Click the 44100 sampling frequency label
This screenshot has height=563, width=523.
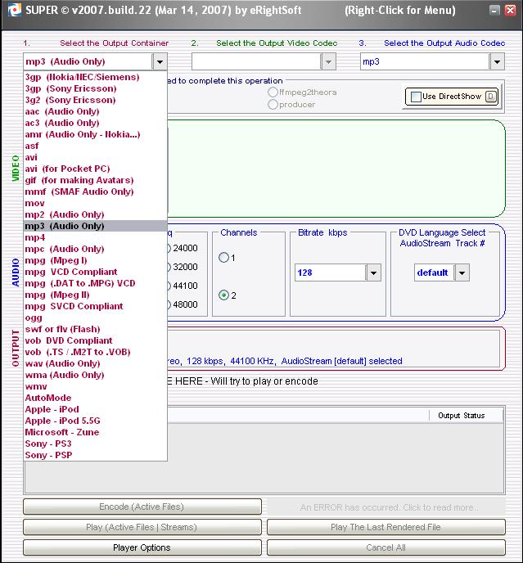point(185,286)
